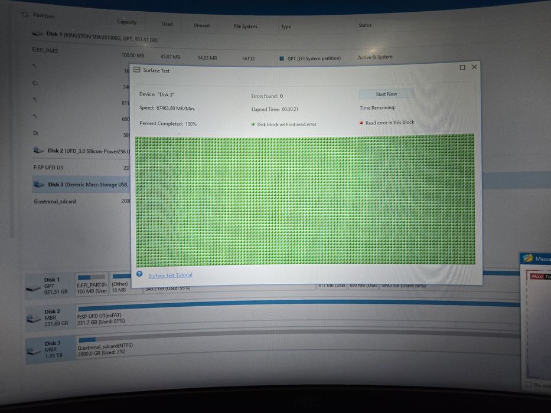Click the green surface test block grid
Viewport: 551px width, 413px height.
click(x=305, y=200)
